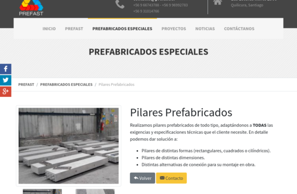Open the INICIO menu item

49,29
